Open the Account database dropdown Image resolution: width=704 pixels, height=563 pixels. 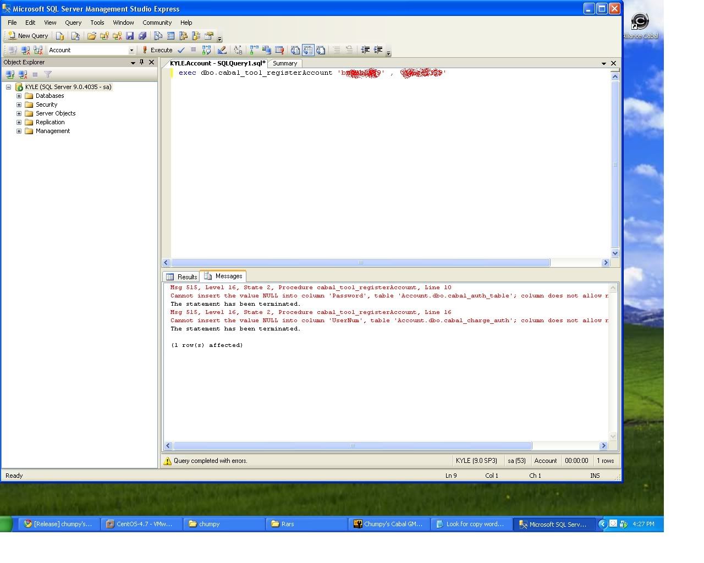(131, 50)
